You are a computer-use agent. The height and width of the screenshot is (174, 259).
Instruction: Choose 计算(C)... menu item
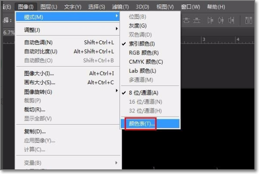[68, 150]
